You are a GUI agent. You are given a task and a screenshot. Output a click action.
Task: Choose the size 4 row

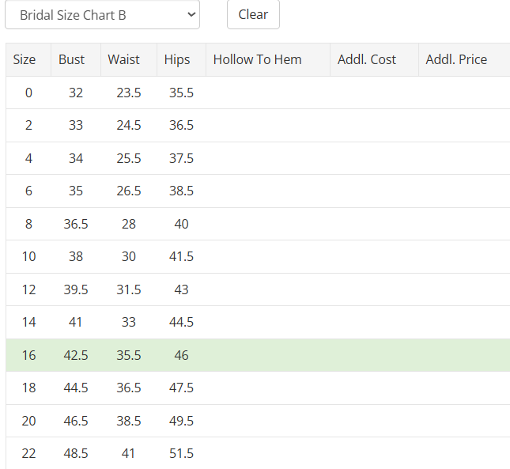(x=258, y=158)
